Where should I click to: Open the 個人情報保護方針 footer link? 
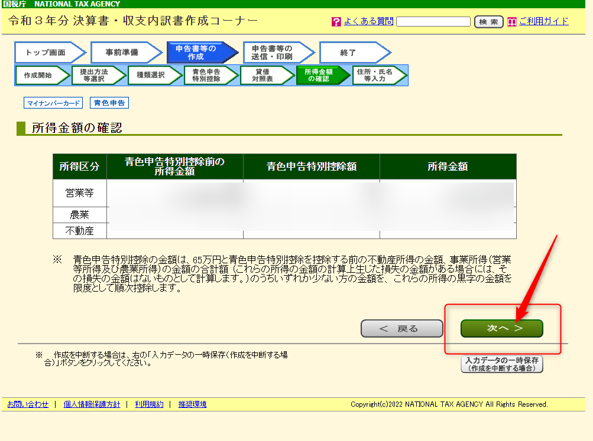pos(92,404)
